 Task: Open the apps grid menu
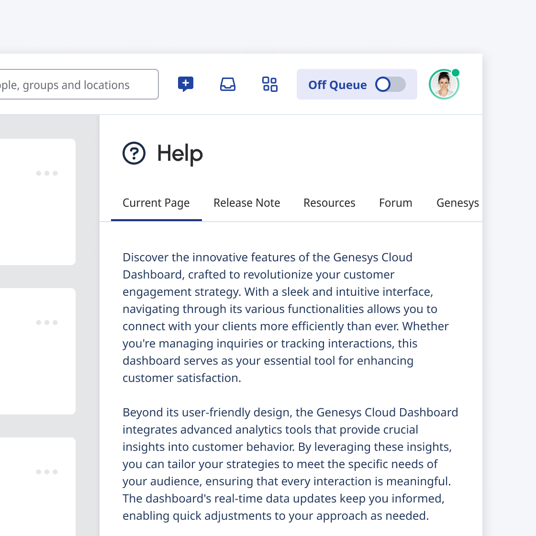[x=270, y=84]
